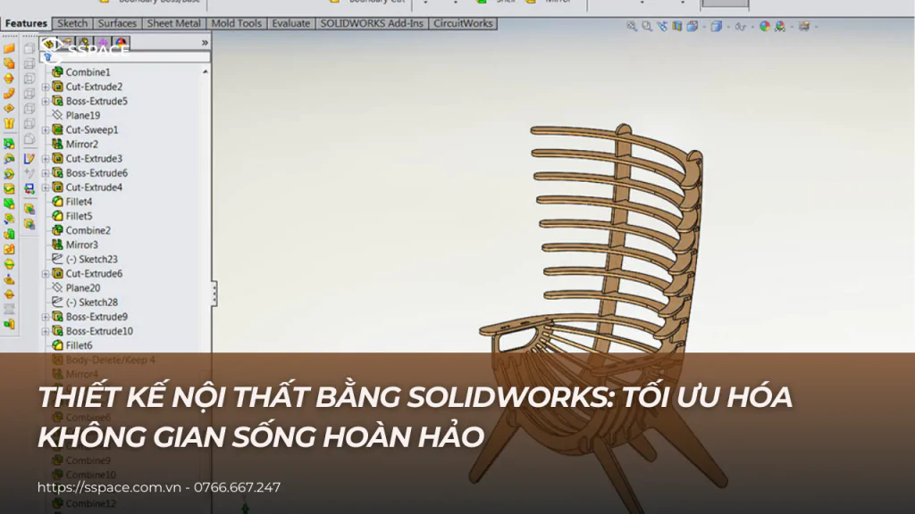Open the Mold Tools tab
The image size is (915, 514).
click(236, 23)
